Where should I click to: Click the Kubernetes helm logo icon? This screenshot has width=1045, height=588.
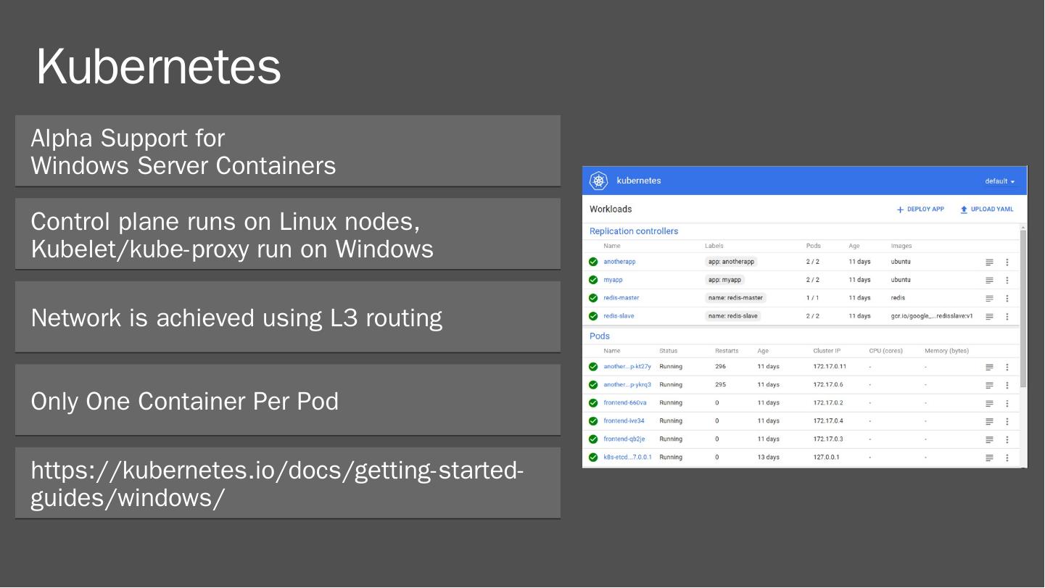pyautogui.click(x=598, y=181)
